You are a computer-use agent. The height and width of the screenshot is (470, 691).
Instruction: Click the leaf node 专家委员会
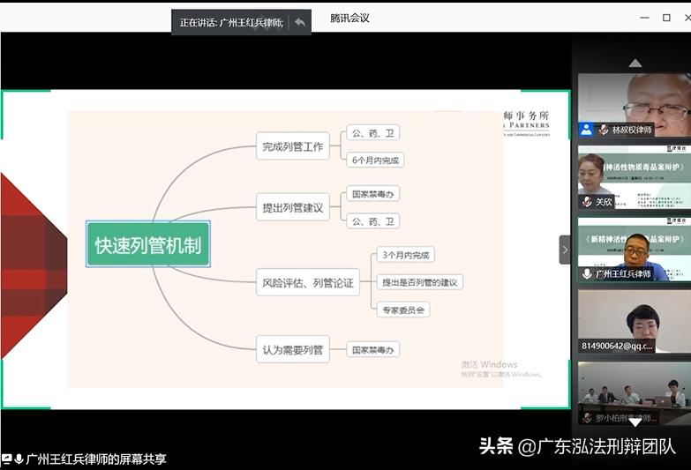point(403,310)
